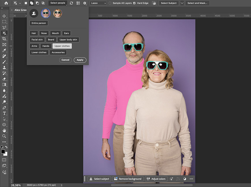The image size is (251, 187).
Task: Toggle Sample All Layers checkbox
Action: [110, 3]
